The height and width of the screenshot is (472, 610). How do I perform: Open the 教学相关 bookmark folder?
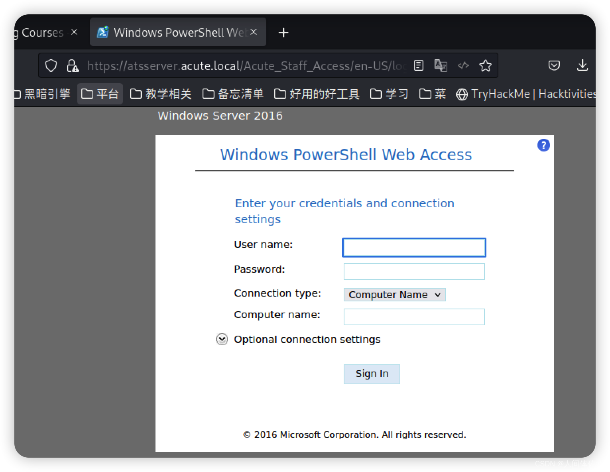(x=161, y=94)
